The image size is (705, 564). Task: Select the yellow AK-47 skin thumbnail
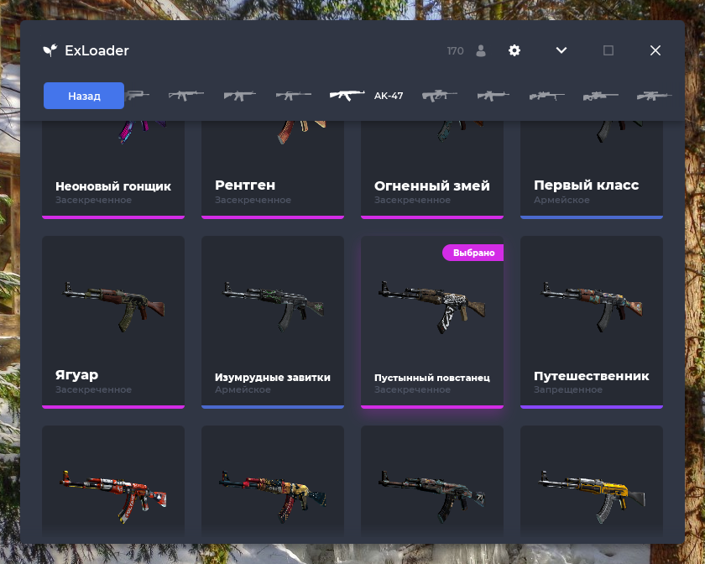coord(591,480)
